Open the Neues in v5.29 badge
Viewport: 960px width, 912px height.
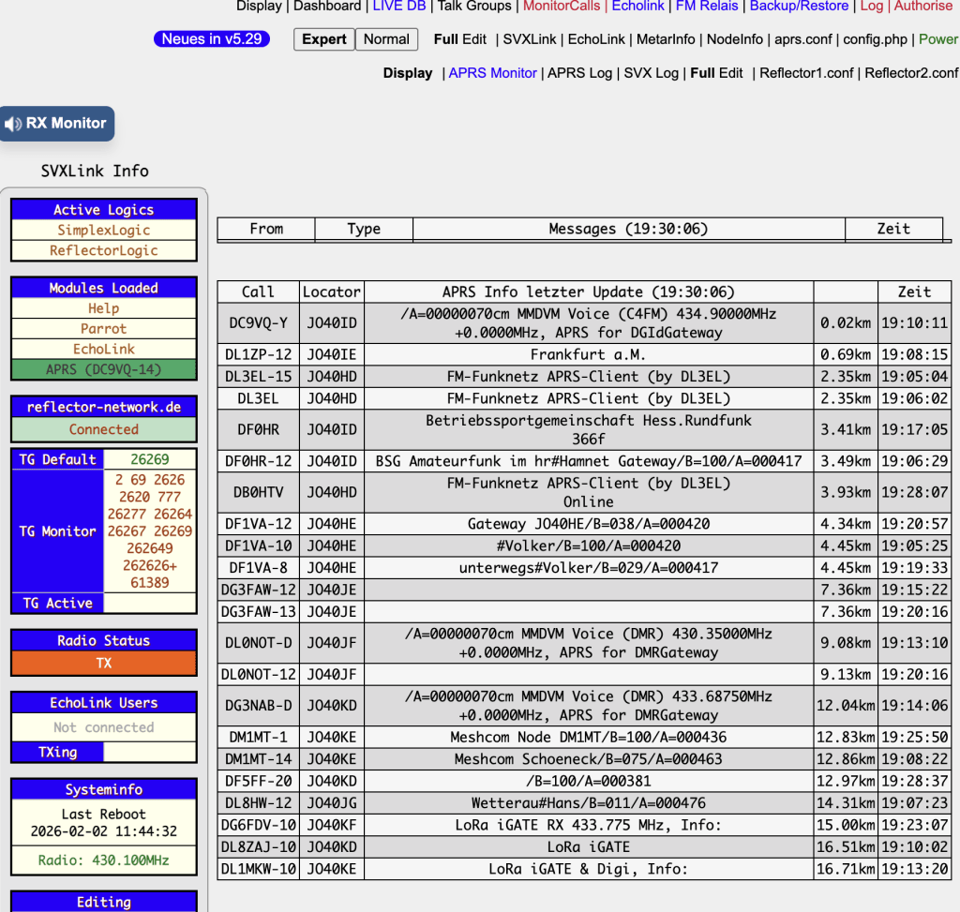[212, 39]
